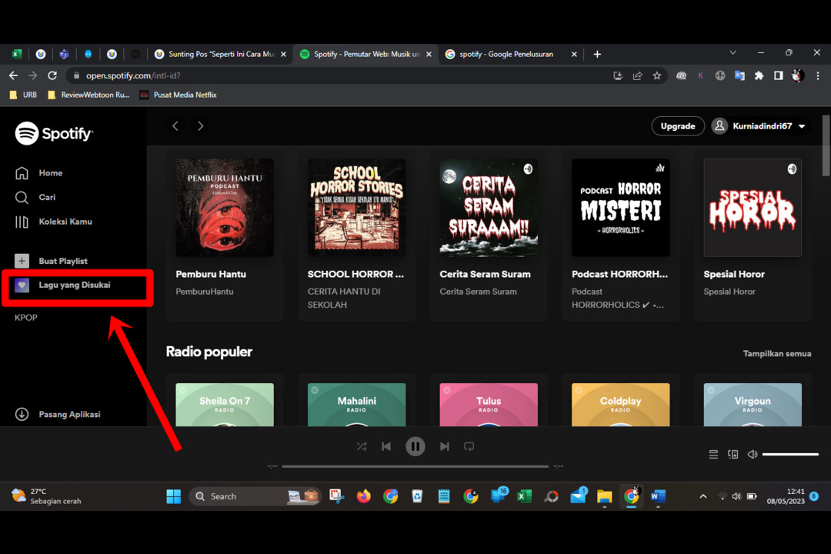Image resolution: width=831 pixels, height=554 pixels.
Task: Click the volume slider bar
Action: click(x=790, y=455)
